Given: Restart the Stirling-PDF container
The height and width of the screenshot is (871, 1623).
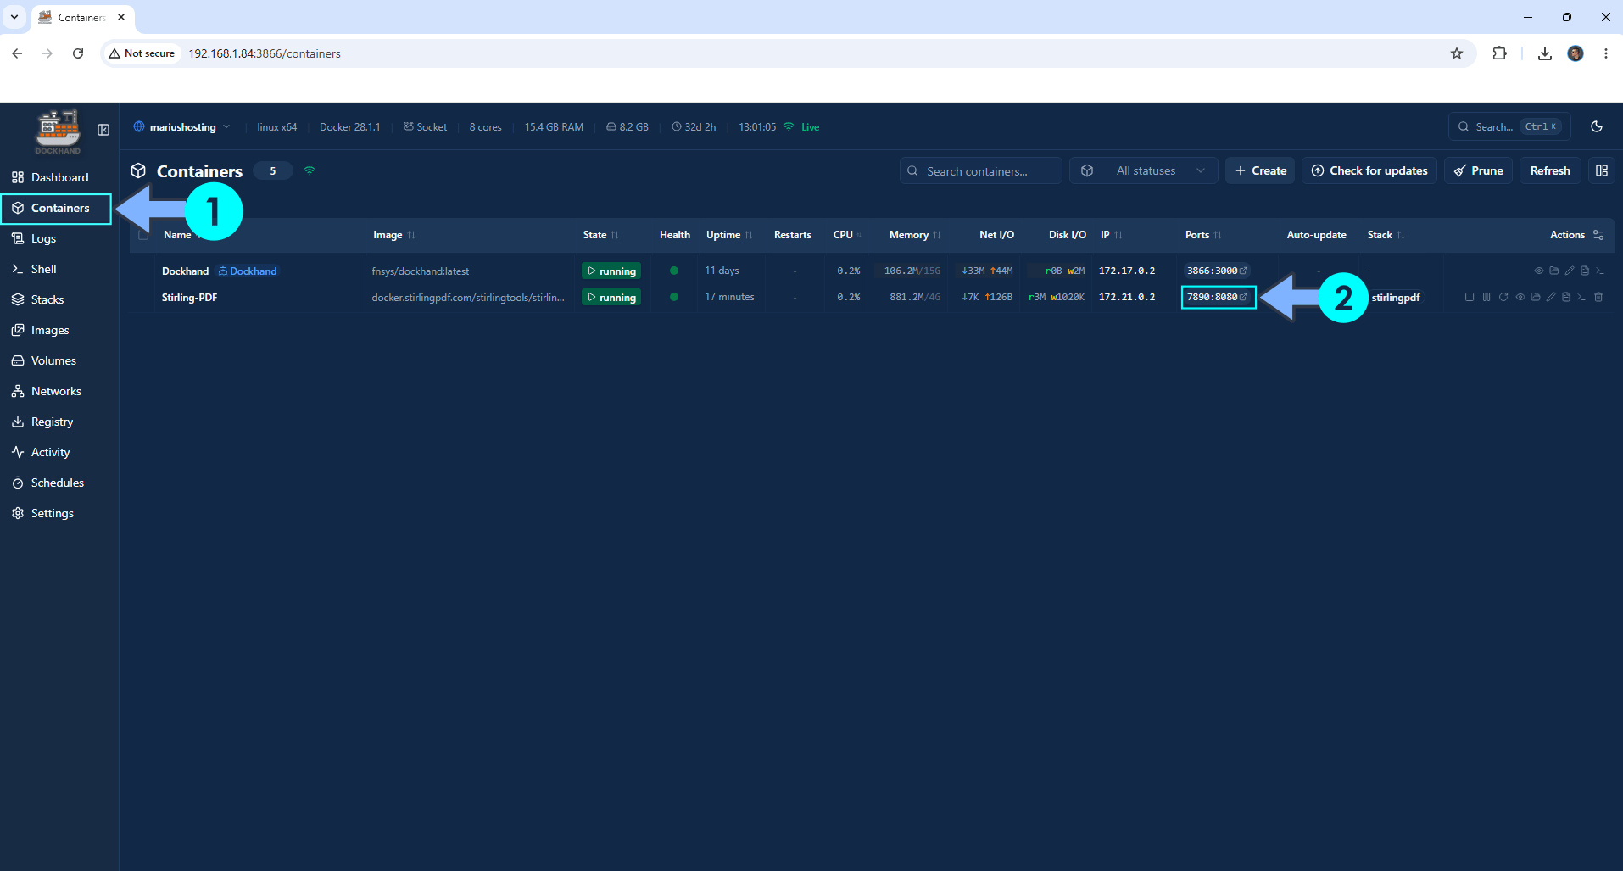Looking at the screenshot, I should click(1503, 297).
